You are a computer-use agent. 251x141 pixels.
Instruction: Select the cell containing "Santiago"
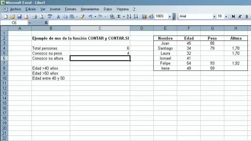point(165,48)
